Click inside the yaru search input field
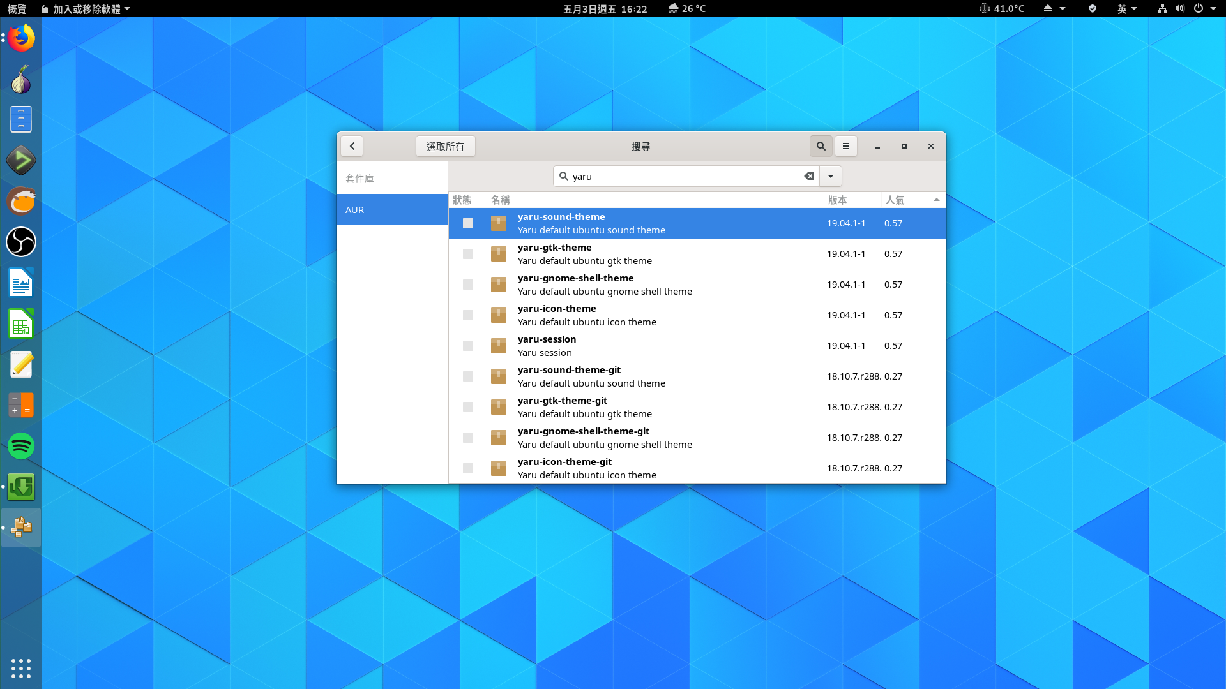The image size is (1226, 689). [x=677, y=176]
